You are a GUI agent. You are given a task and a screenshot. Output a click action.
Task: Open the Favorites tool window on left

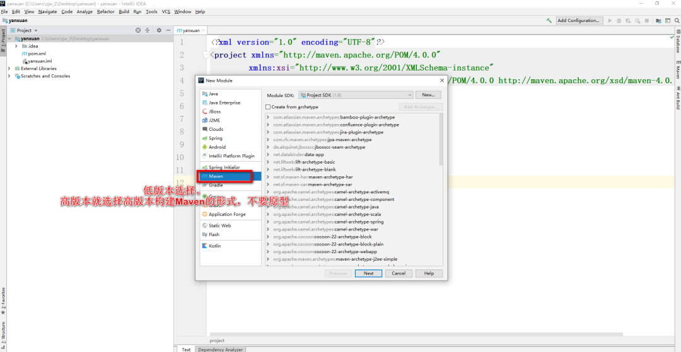[x=3, y=300]
